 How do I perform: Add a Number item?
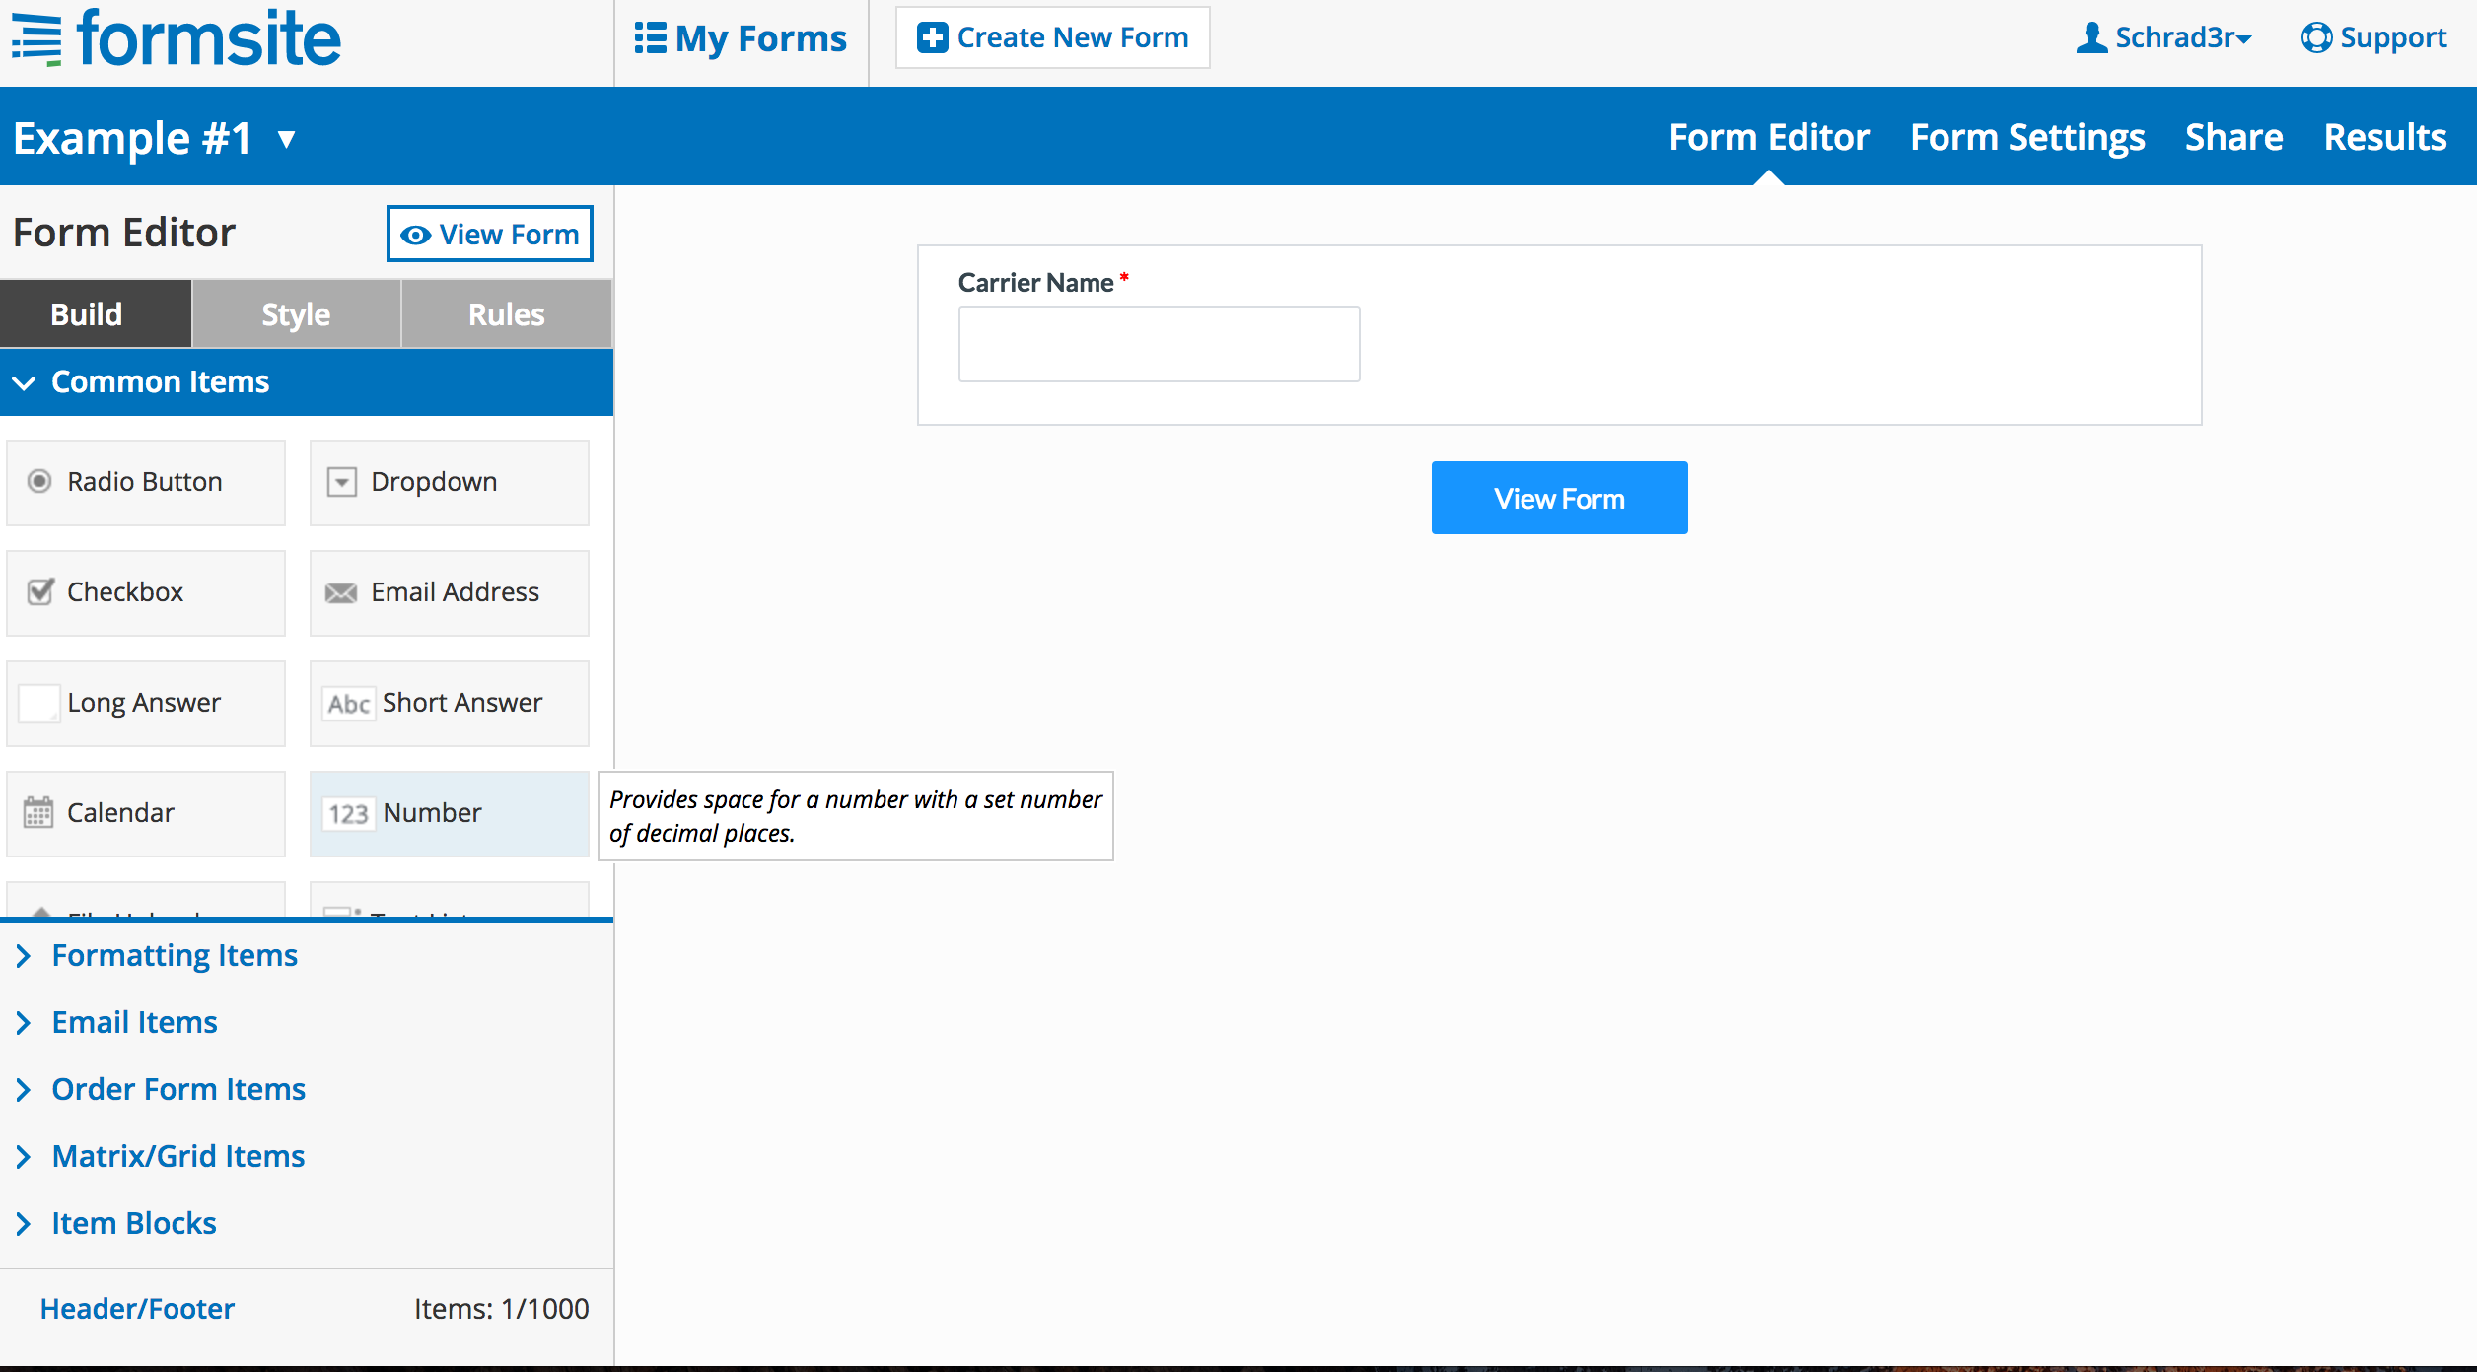click(x=450, y=813)
